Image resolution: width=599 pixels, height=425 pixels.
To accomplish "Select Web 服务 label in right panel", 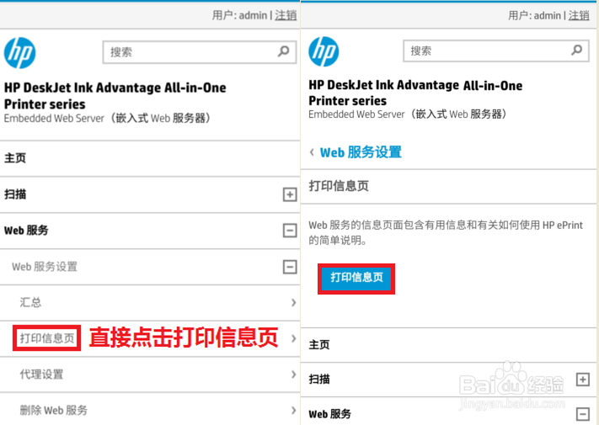I will click(329, 414).
